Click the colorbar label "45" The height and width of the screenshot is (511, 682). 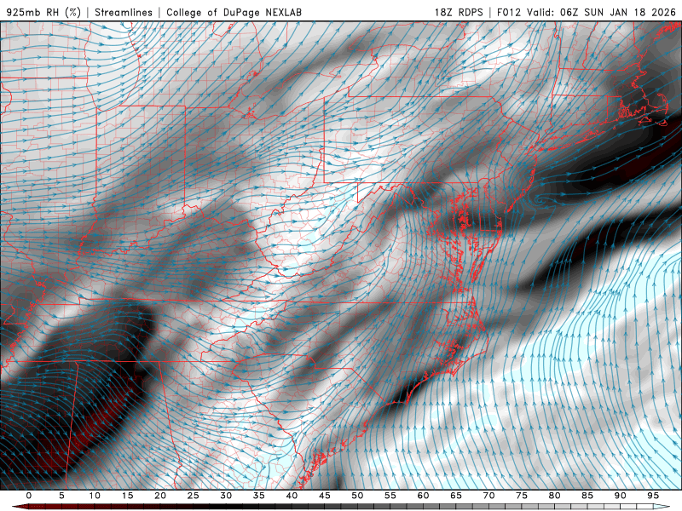coord(325,496)
